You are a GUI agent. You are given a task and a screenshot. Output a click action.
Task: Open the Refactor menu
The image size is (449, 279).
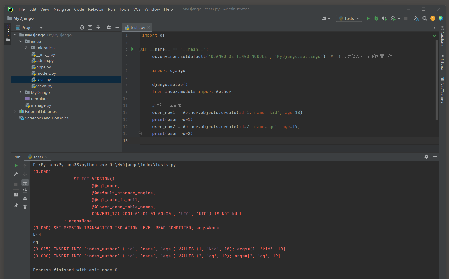coord(96,9)
